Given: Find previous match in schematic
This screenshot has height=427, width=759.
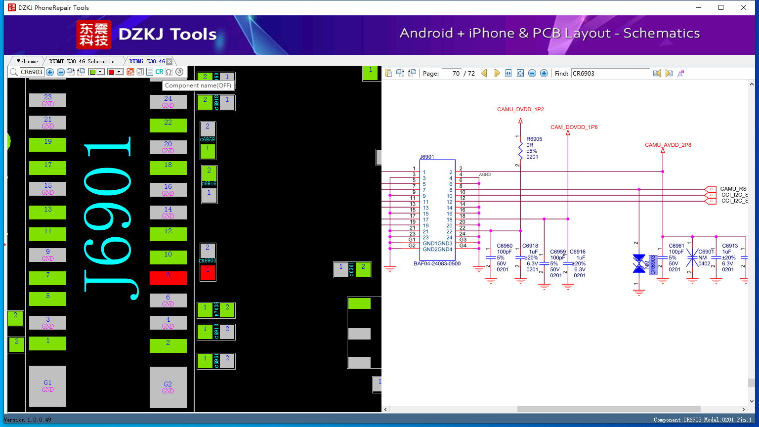Looking at the screenshot, I should pos(657,73).
